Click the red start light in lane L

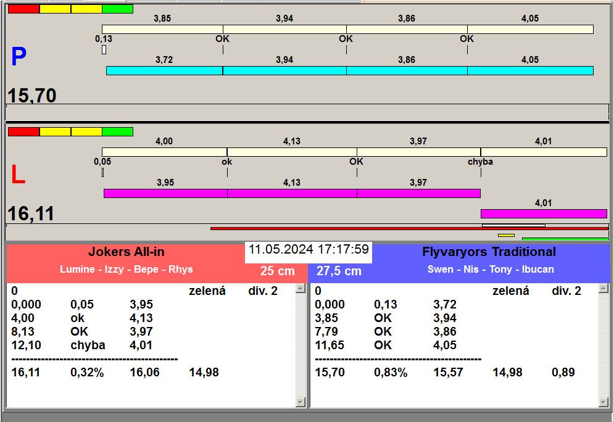coord(24,131)
